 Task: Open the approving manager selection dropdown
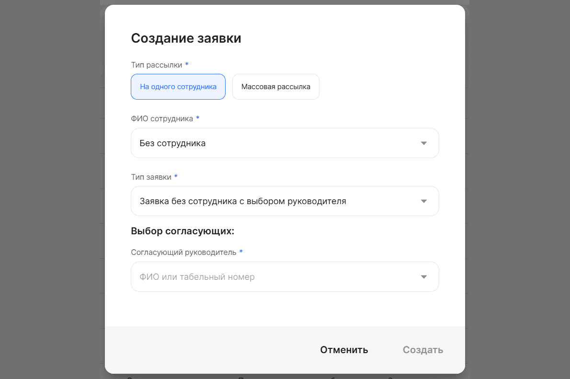285,276
